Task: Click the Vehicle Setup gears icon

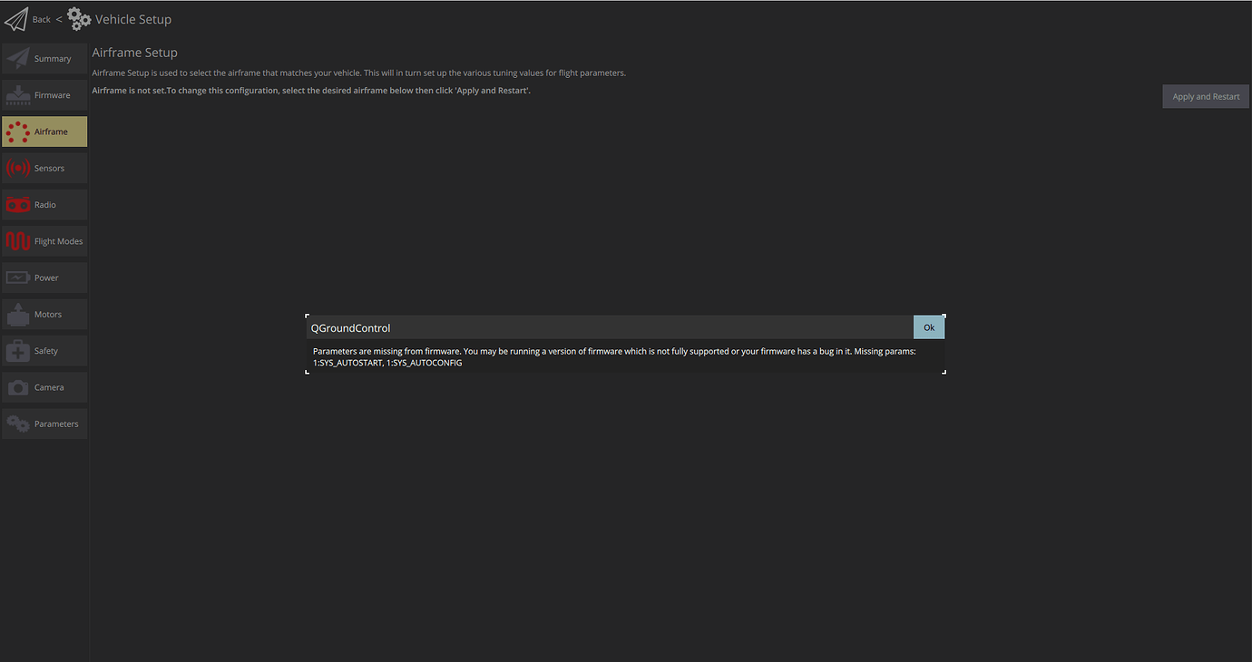Action: 79,19
